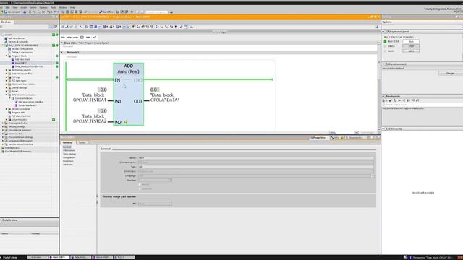Click the editor vertical scrollbar
Viewport: 463px width, 260px height.
click(379, 88)
